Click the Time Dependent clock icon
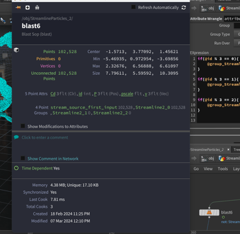This screenshot has height=234, width=240. point(16,168)
